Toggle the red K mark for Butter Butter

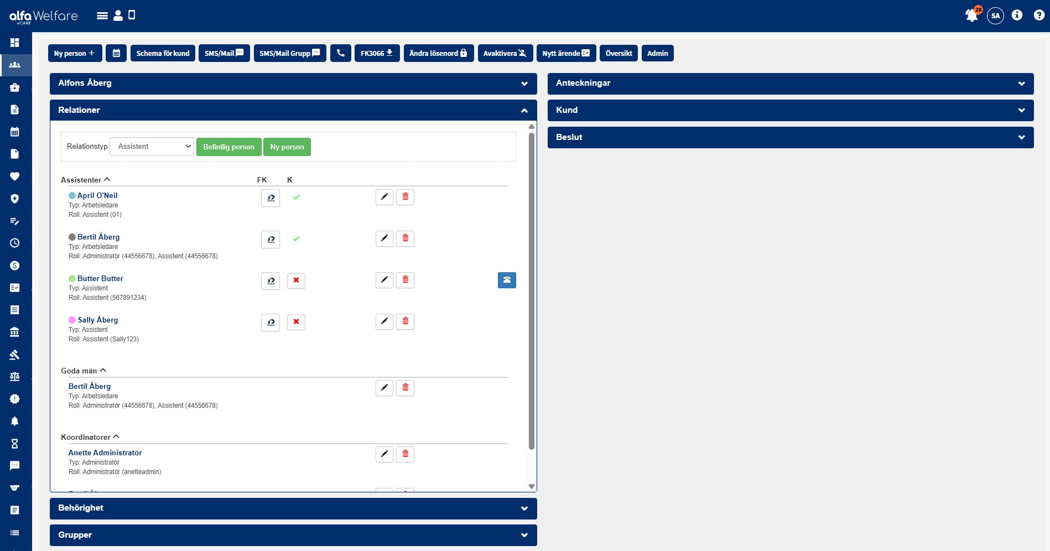click(x=296, y=280)
